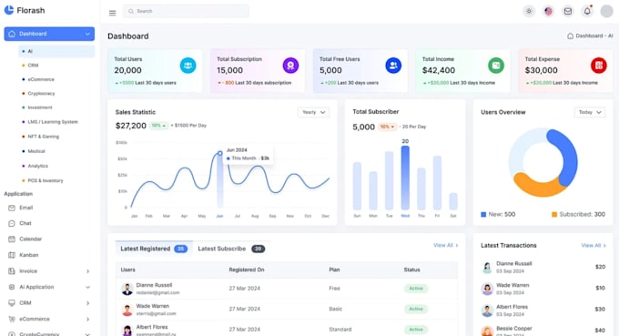Click Active status badge for Dianne Russell

coord(416,289)
